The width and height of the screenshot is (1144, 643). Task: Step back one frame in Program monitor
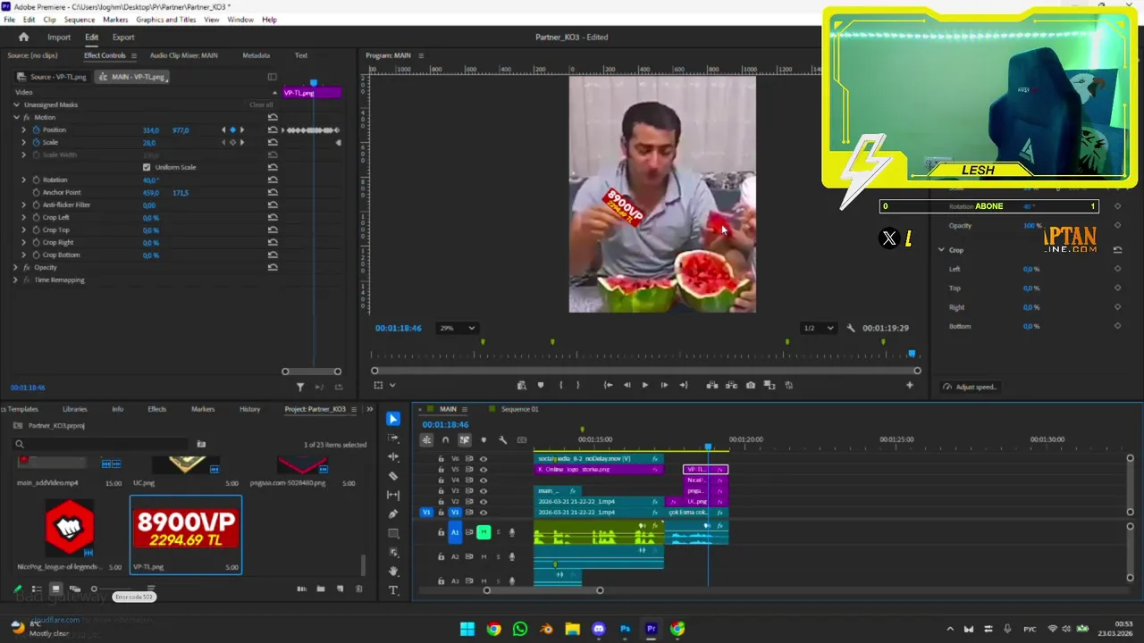627,385
